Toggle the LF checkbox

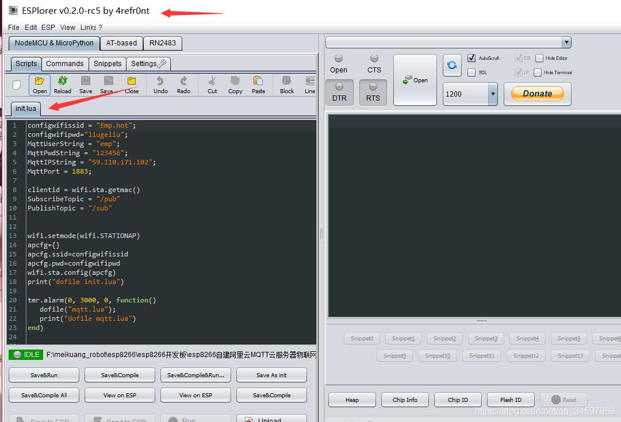click(519, 72)
